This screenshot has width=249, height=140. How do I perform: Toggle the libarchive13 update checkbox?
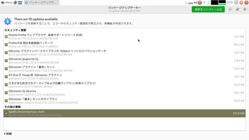(6, 85)
